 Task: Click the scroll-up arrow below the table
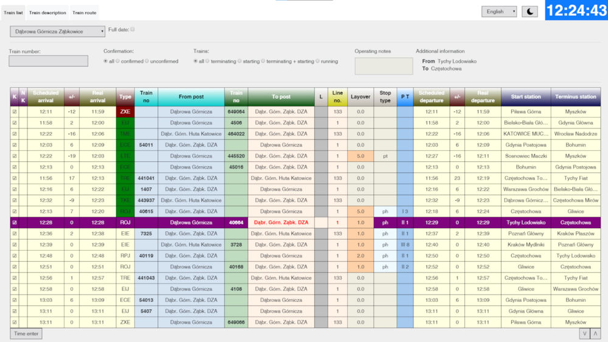click(595, 333)
